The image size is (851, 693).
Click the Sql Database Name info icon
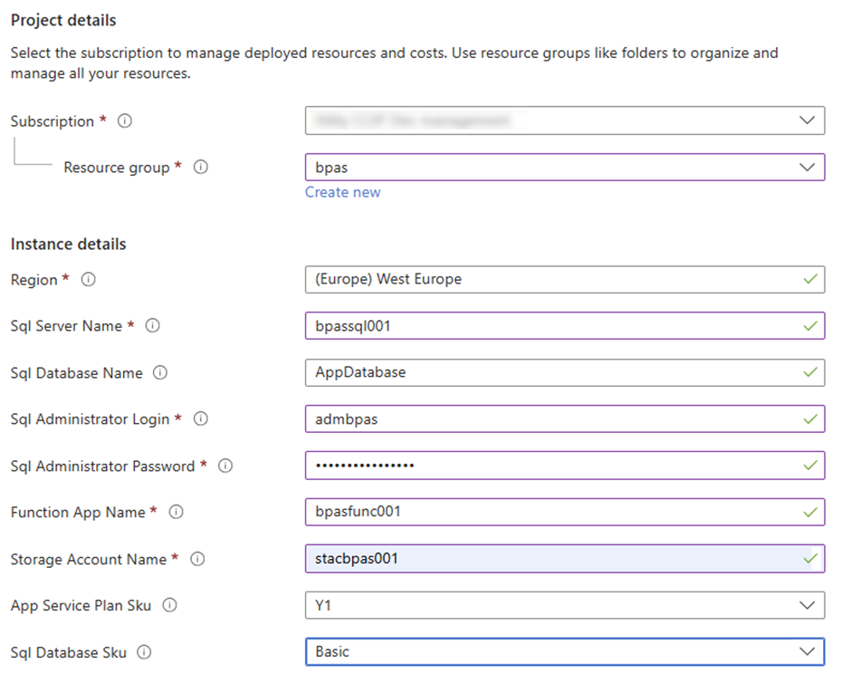click(x=160, y=372)
